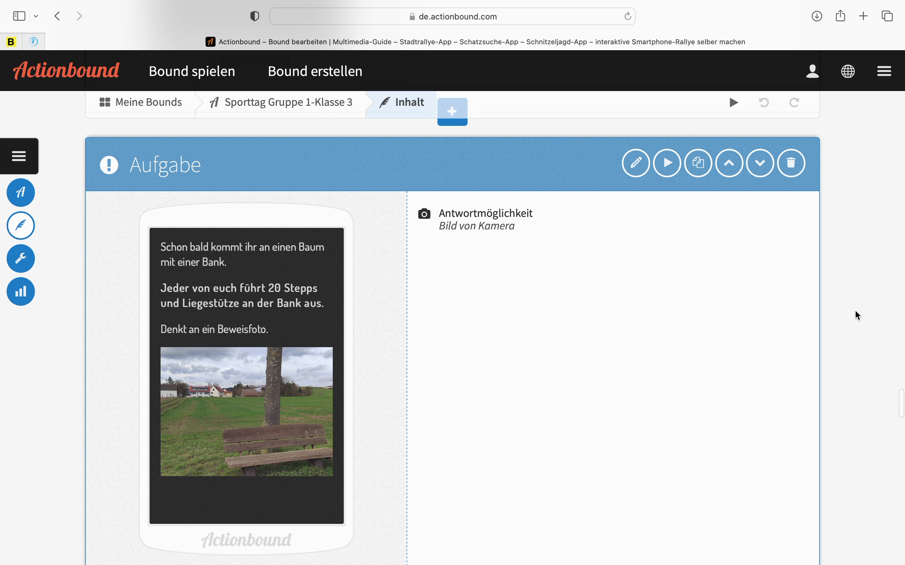Click the pencil edit icon on Aufgabe

[636, 163]
